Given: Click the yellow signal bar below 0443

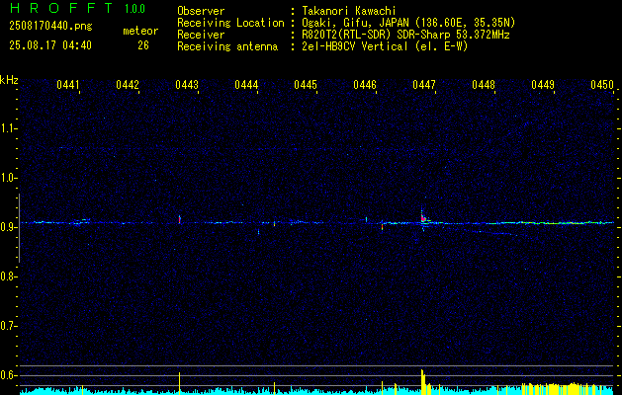Looking at the screenshot, I should 179,383.
